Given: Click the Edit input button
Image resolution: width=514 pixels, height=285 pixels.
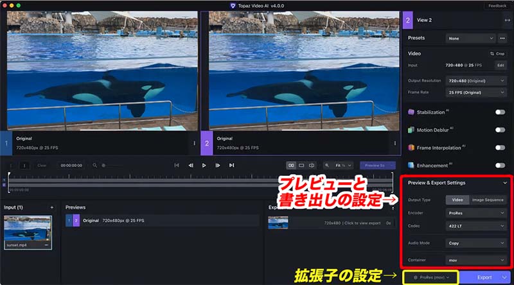Looking at the screenshot, I should tap(501, 65).
